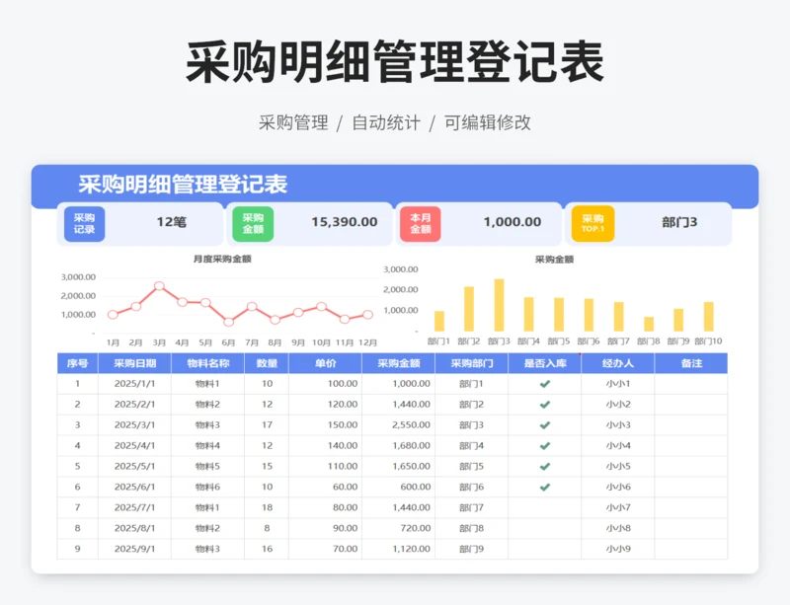The height and width of the screenshot is (605, 790).
Task: Click the 部门1 bar in bar chart
Action: (x=439, y=321)
